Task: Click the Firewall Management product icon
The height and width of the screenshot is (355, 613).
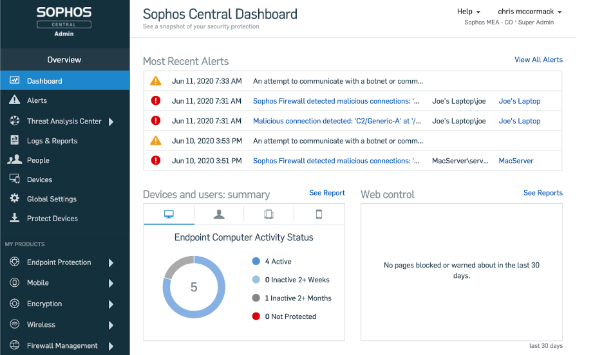Action: pos(14,345)
